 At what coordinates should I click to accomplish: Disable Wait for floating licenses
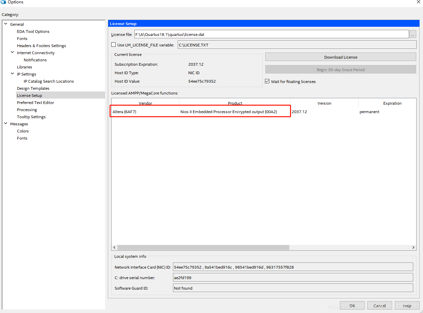coord(267,81)
